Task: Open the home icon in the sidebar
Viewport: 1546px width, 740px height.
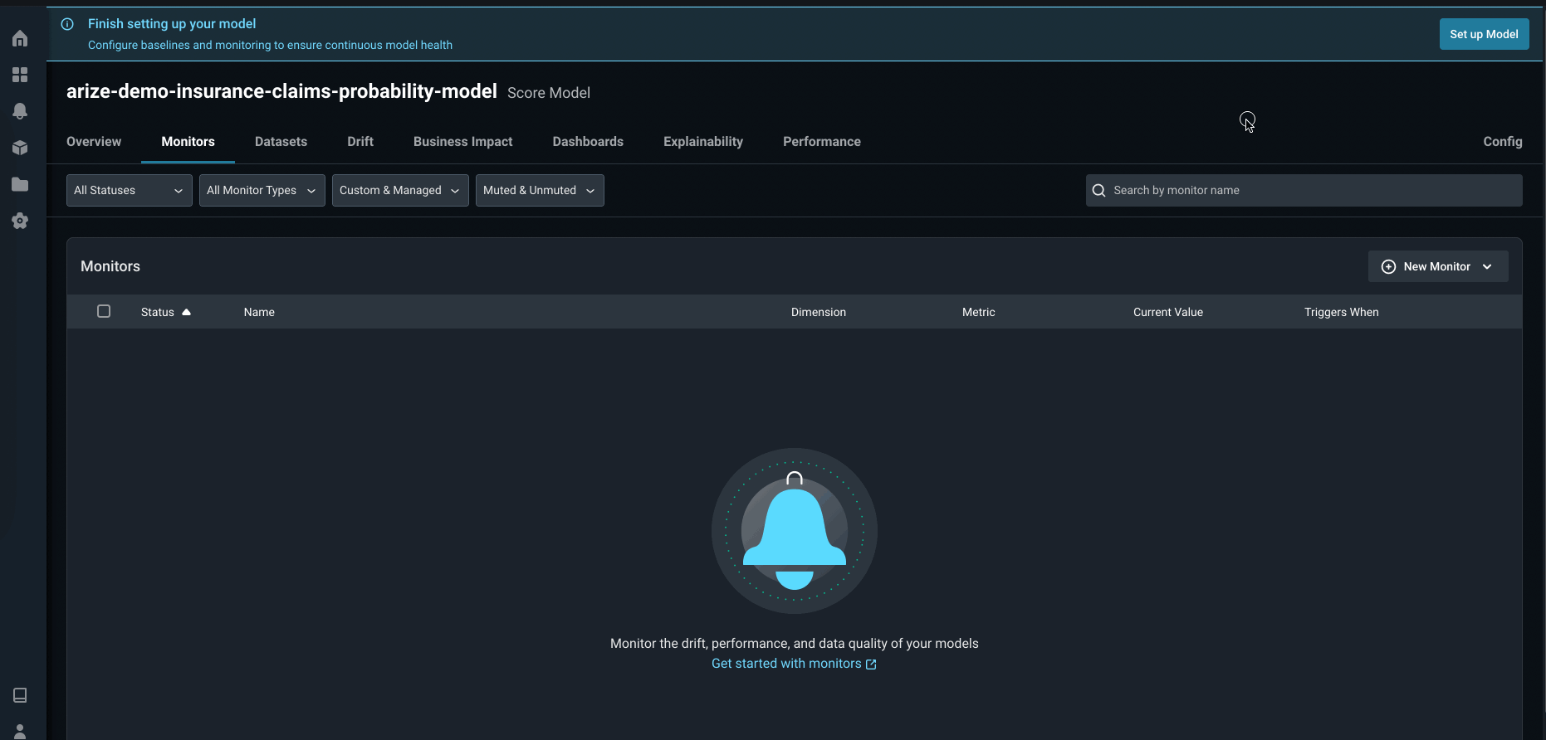Action: click(20, 38)
